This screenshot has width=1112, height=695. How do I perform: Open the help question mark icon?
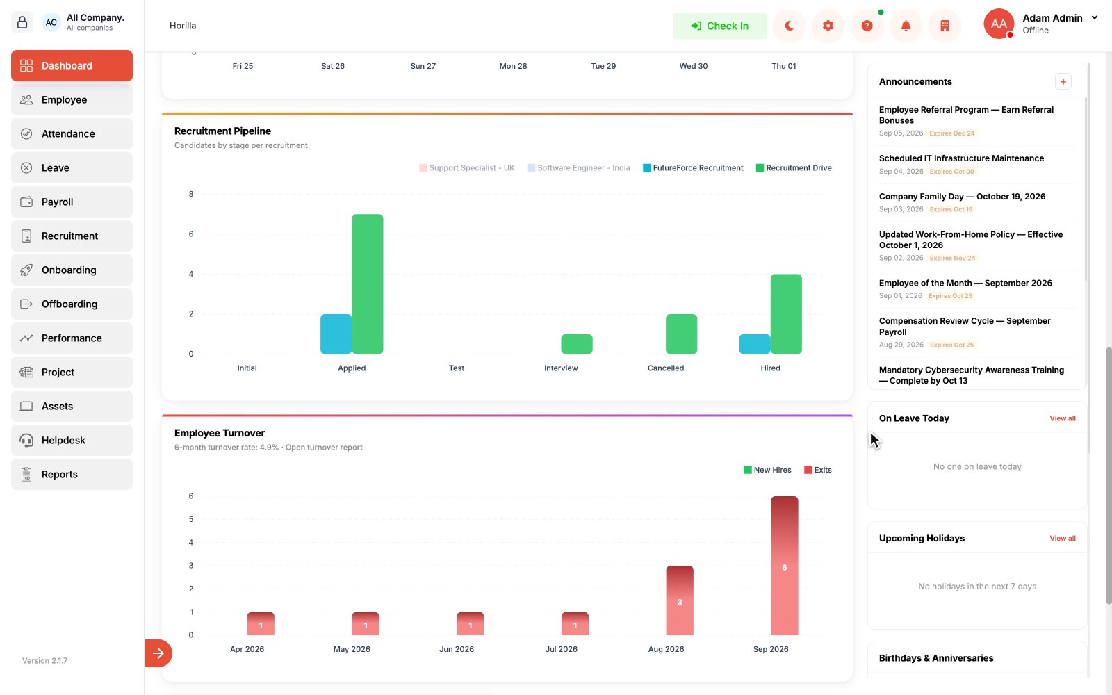click(867, 26)
